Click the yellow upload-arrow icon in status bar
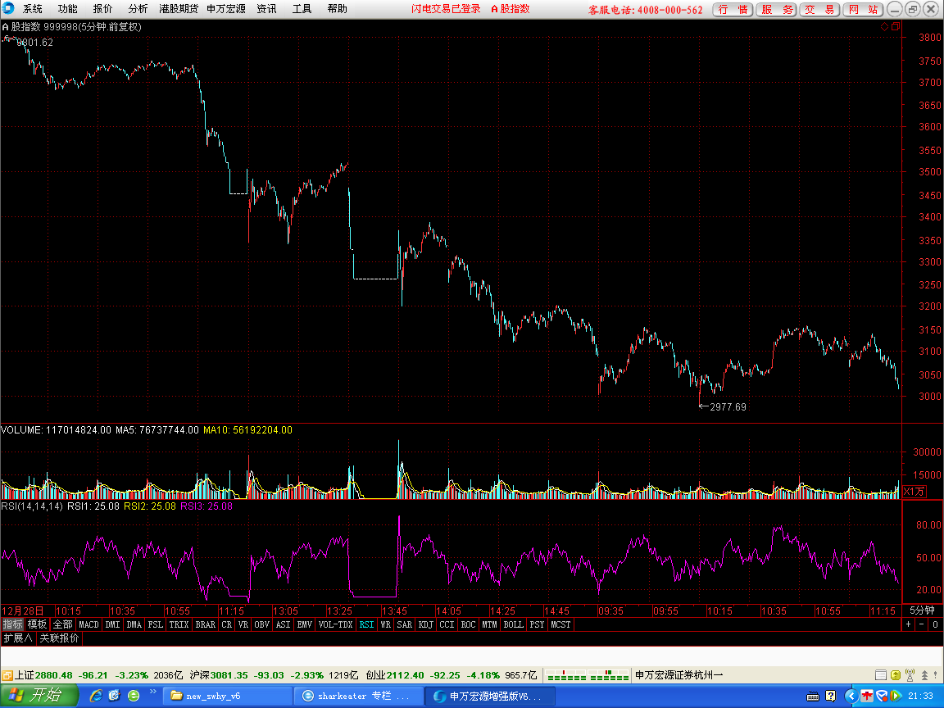 [895, 675]
